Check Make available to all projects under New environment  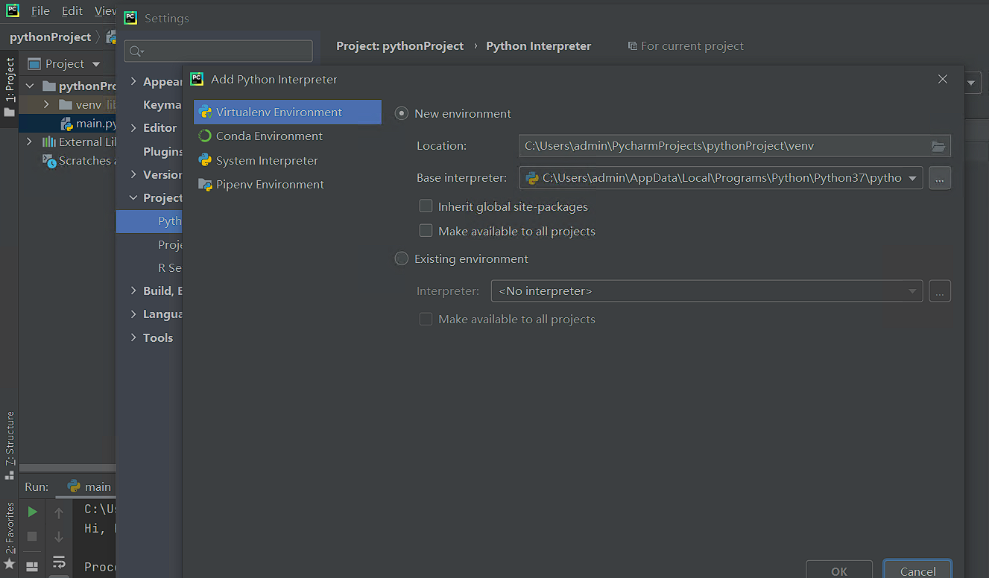coord(426,231)
